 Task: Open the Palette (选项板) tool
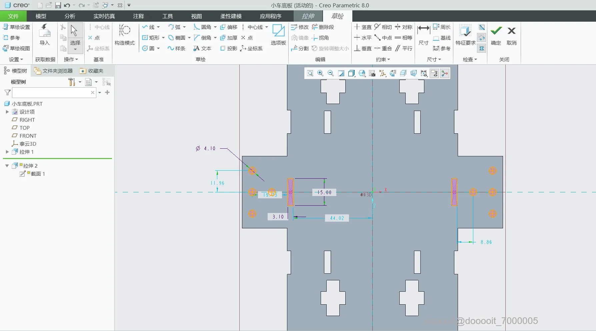pos(278,35)
